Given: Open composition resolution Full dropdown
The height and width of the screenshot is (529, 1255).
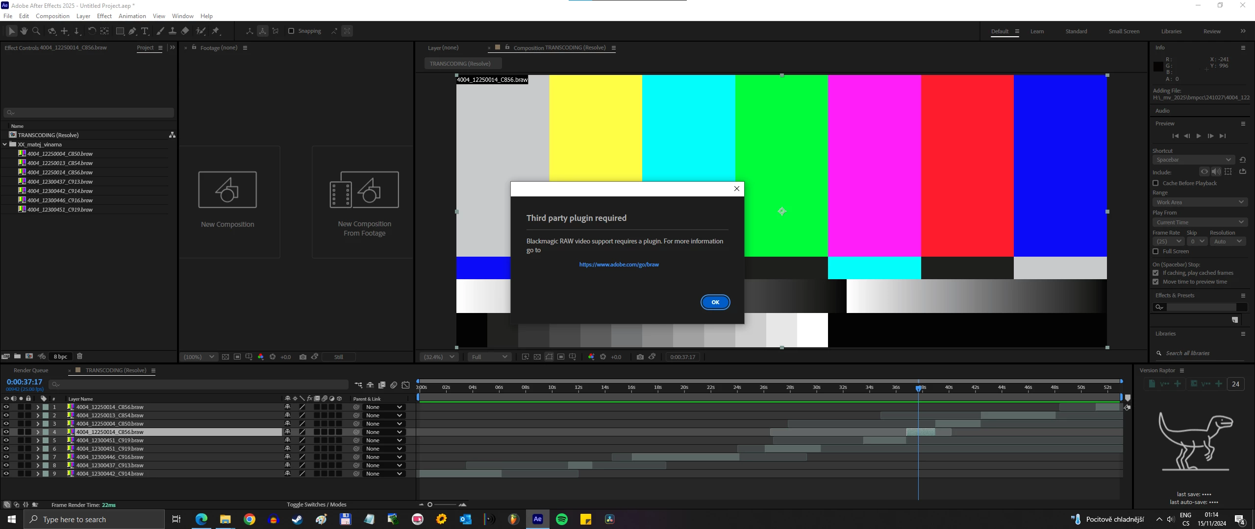Looking at the screenshot, I should point(489,357).
